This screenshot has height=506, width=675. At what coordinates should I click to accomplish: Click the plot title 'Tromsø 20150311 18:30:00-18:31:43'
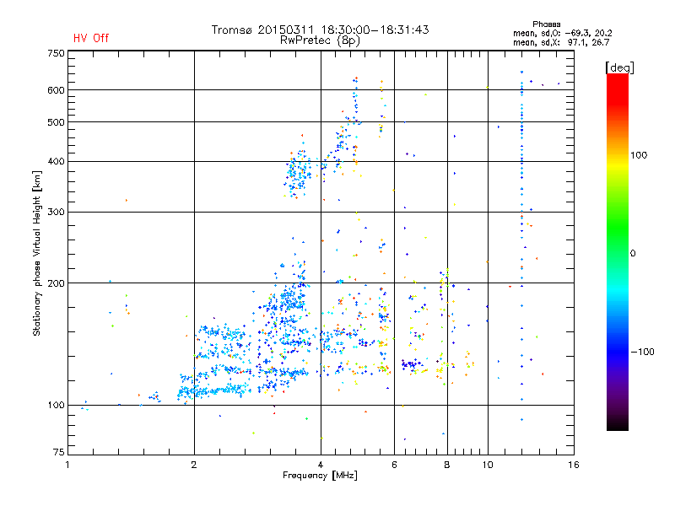pyautogui.click(x=321, y=30)
